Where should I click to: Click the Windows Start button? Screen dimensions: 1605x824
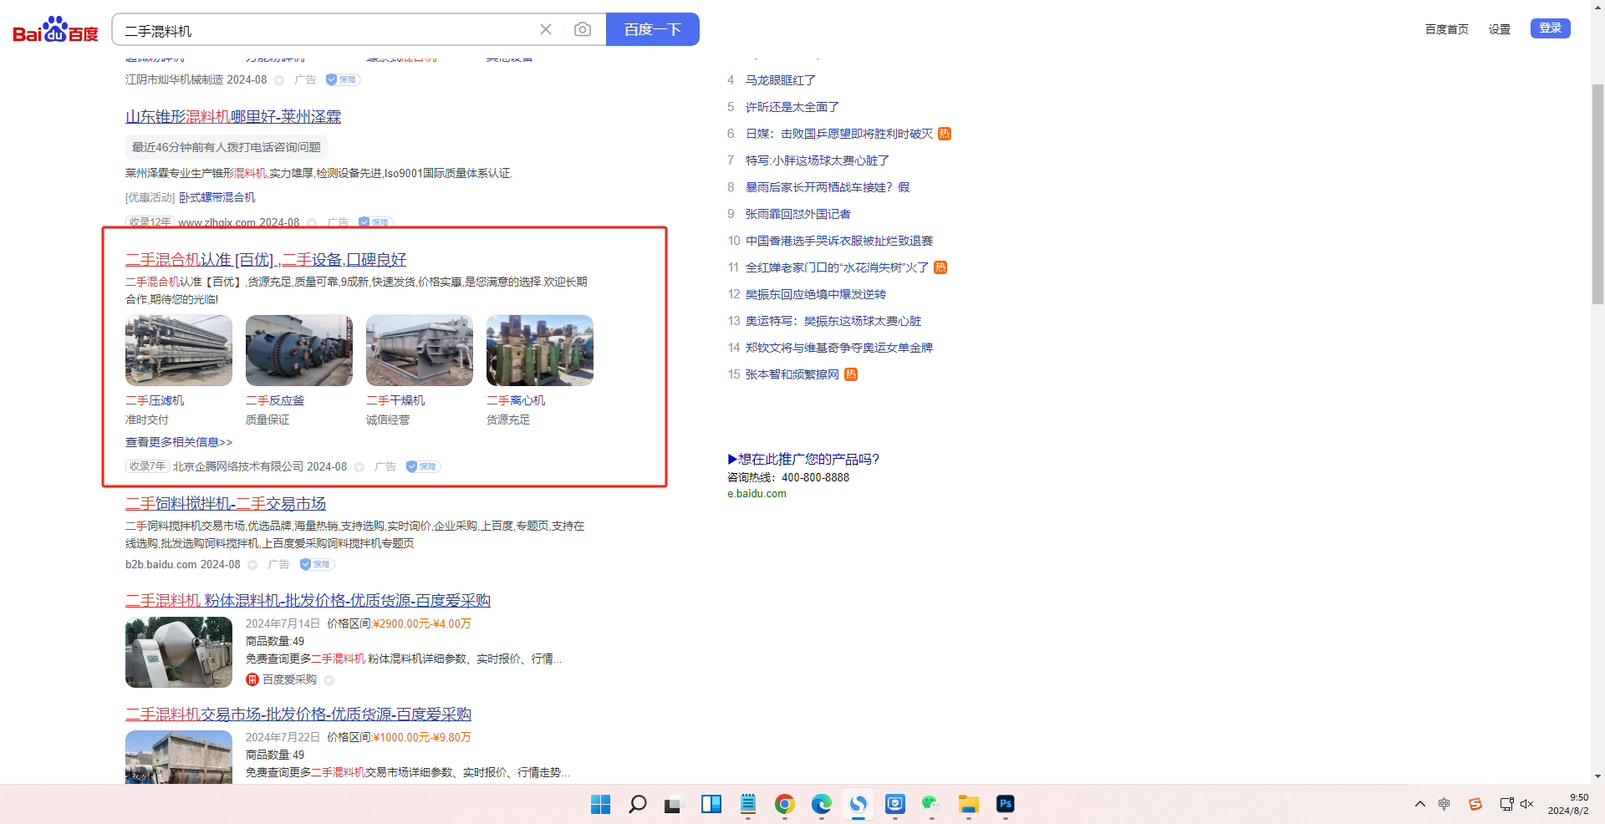(600, 804)
